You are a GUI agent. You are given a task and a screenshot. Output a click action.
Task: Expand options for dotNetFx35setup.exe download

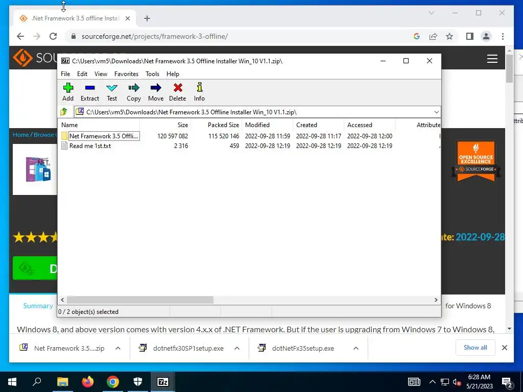(x=356, y=348)
